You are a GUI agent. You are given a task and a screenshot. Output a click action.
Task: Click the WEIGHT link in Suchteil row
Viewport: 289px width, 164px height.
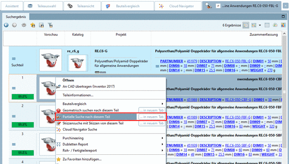(257, 70)
